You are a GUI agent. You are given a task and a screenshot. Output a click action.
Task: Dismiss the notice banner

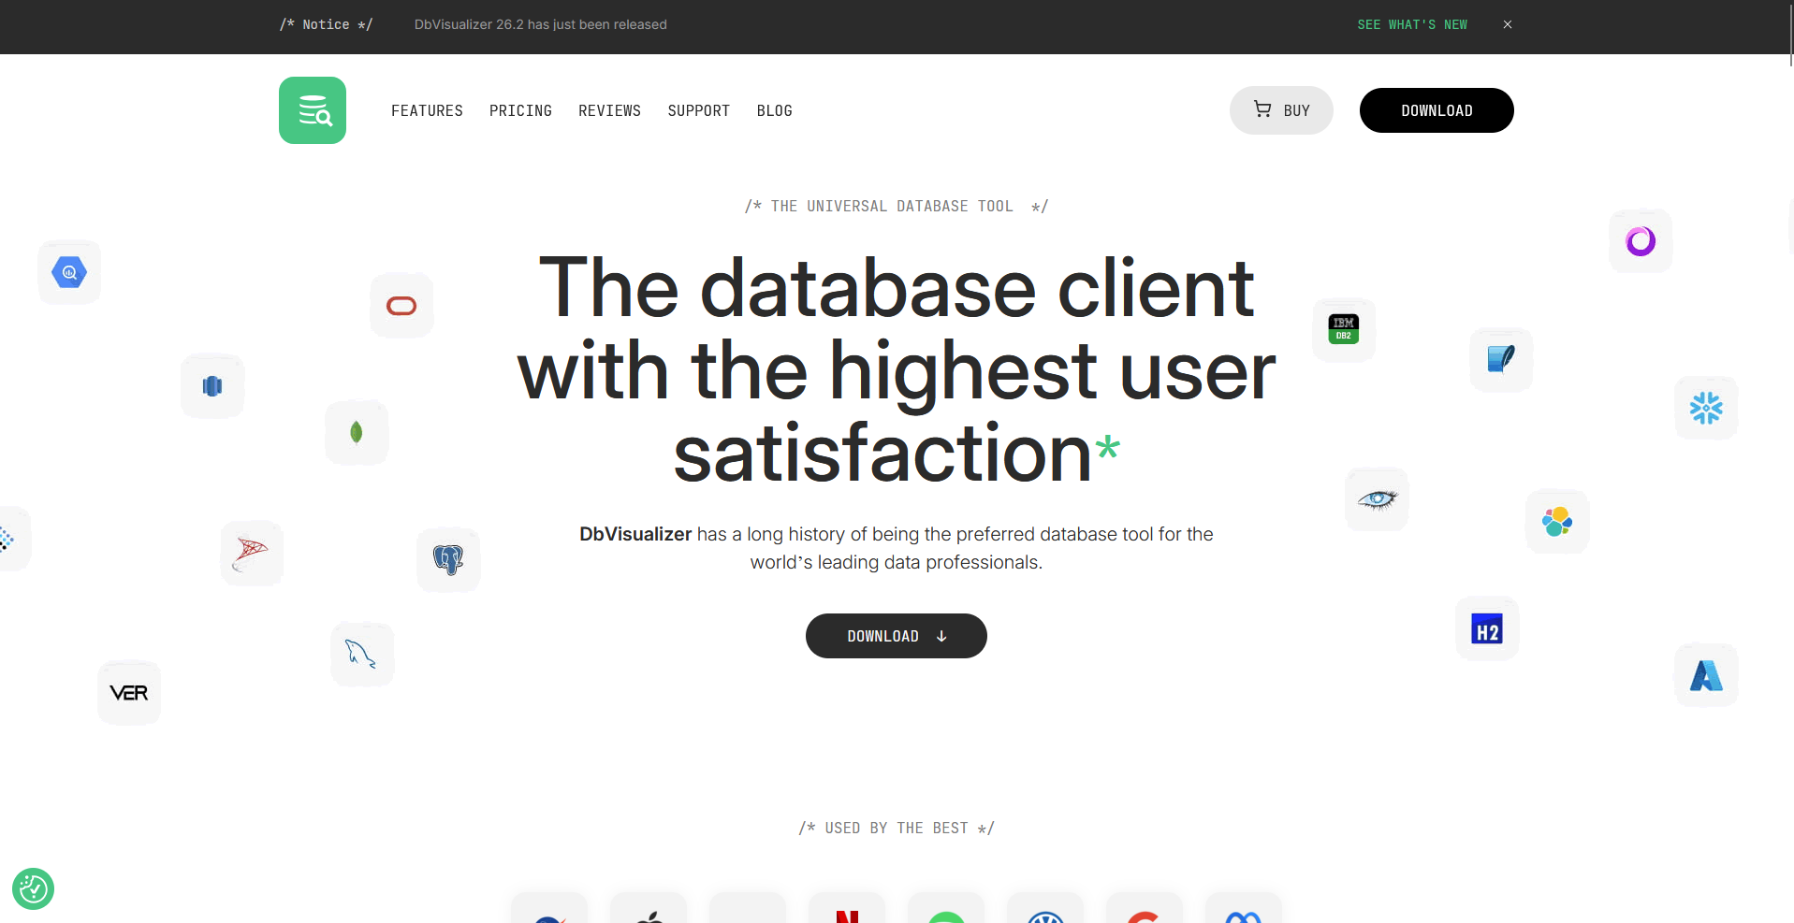point(1508,24)
